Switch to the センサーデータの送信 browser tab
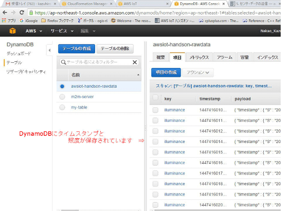Screen dimensions: 281x211 (254, 4)
